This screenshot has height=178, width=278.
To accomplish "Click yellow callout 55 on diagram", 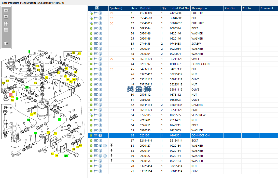I will pos(48,132).
